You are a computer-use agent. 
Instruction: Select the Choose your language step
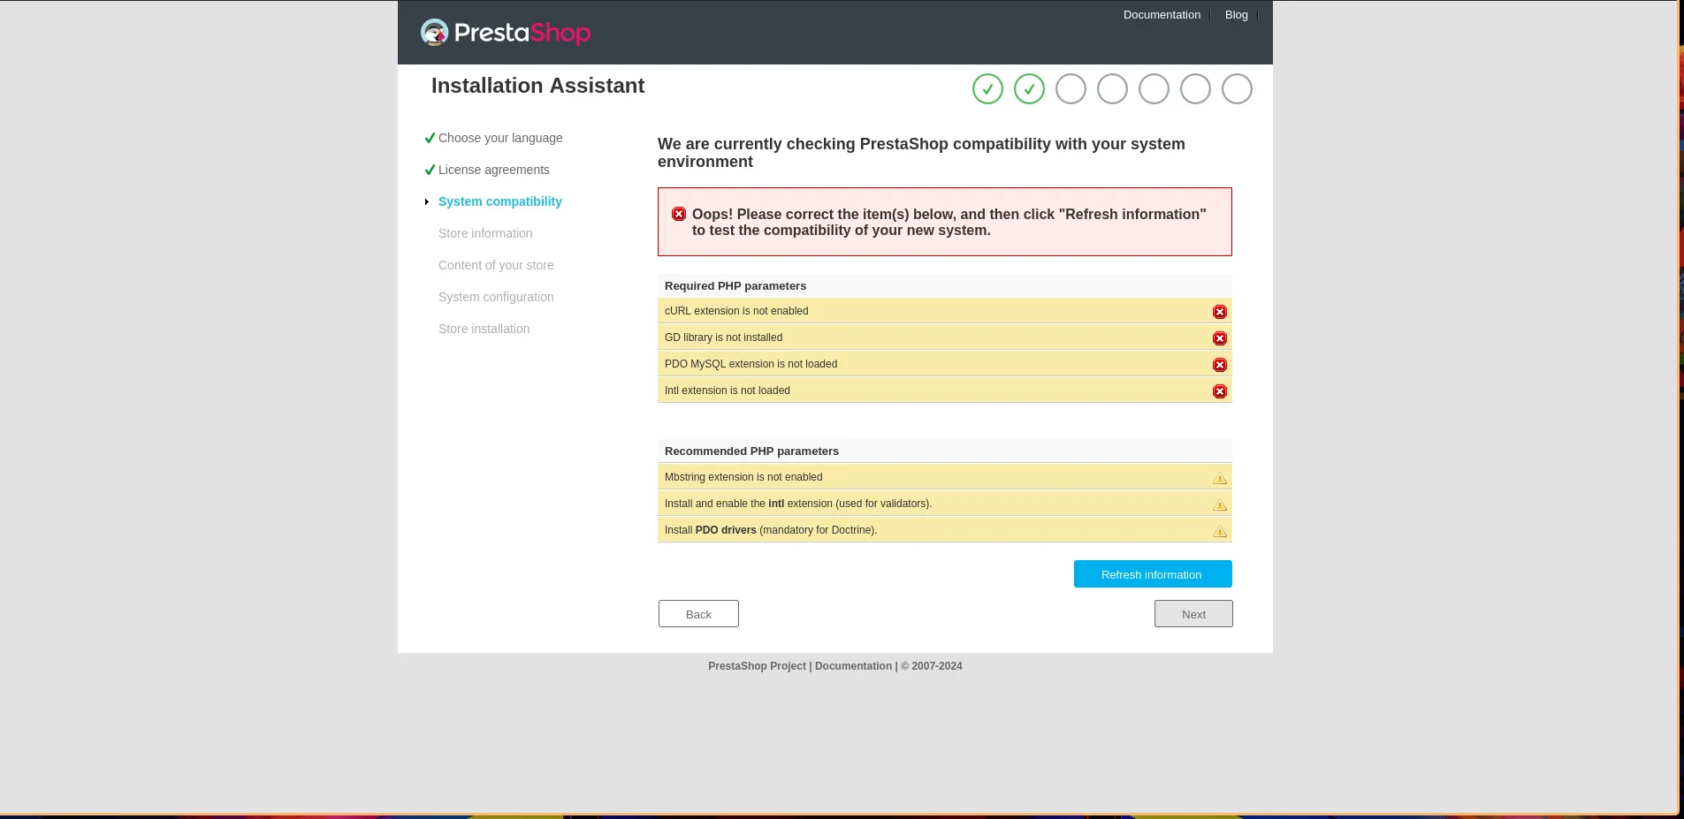point(500,138)
